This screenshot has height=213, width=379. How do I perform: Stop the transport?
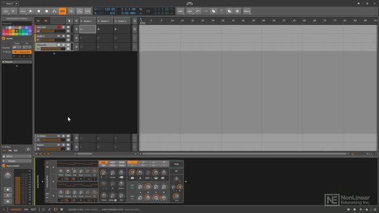(38, 11)
